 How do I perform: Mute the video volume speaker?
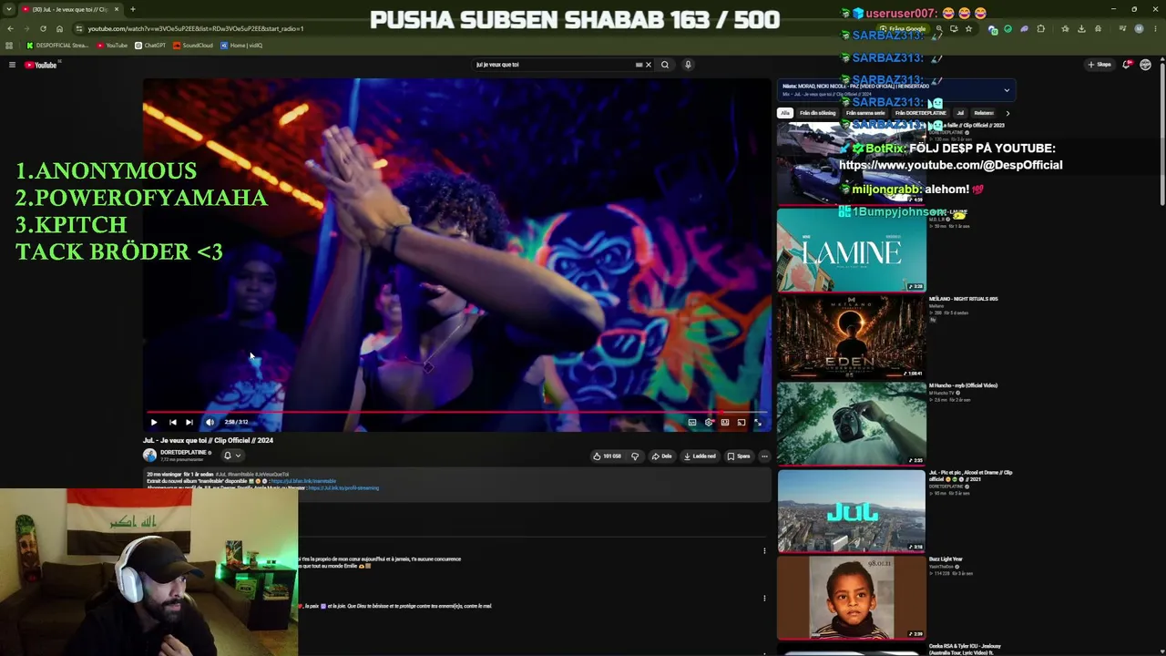(210, 422)
